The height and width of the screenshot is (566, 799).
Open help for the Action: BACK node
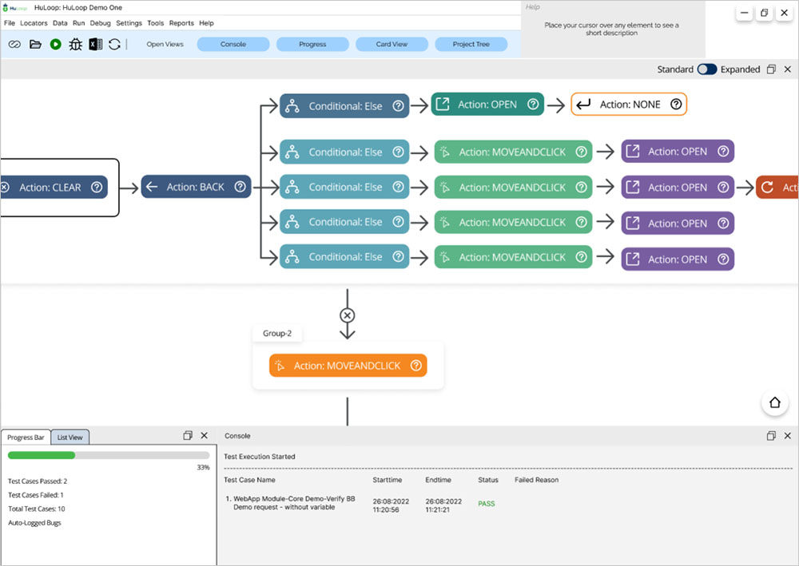[240, 187]
